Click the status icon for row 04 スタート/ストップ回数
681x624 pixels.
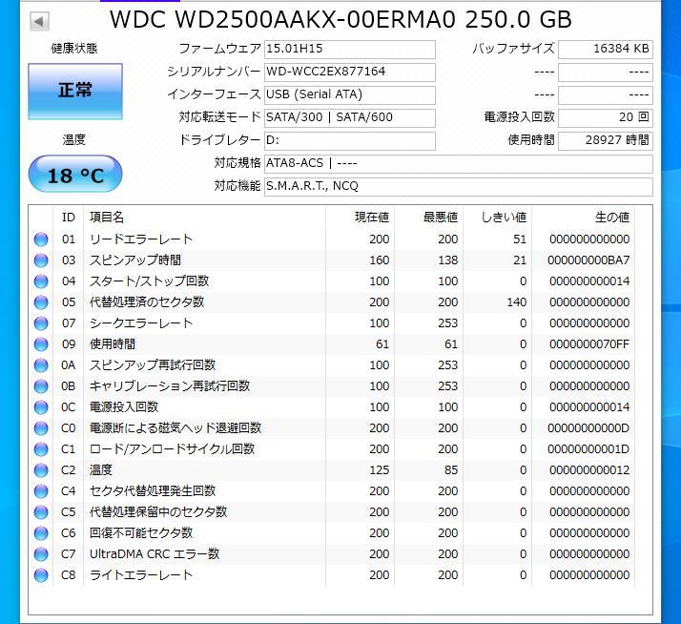point(41,281)
